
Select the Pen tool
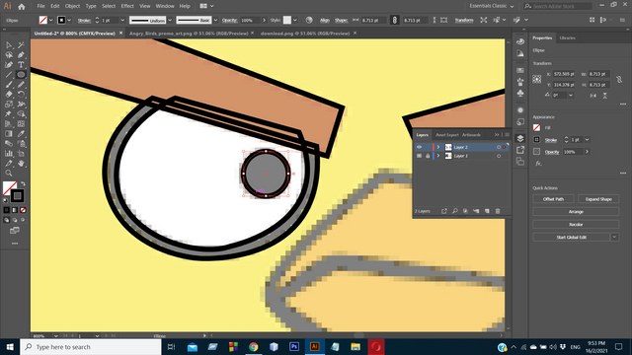tap(21, 55)
